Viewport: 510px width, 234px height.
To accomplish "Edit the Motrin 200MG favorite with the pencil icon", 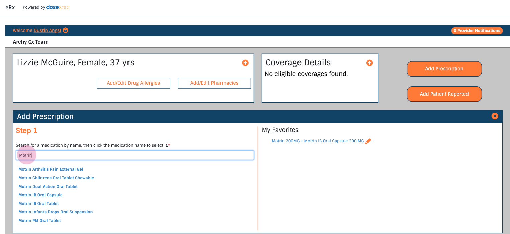I will point(368,141).
